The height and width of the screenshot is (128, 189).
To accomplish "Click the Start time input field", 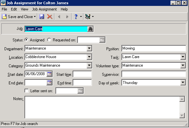I will (82, 74).
